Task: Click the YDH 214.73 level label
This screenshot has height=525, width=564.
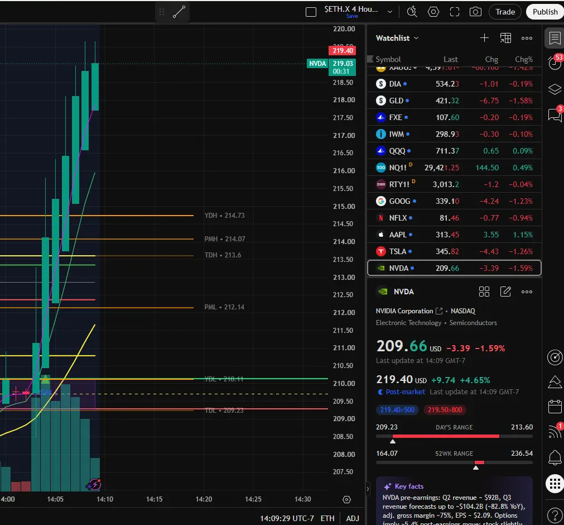Action: click(224, 216)
